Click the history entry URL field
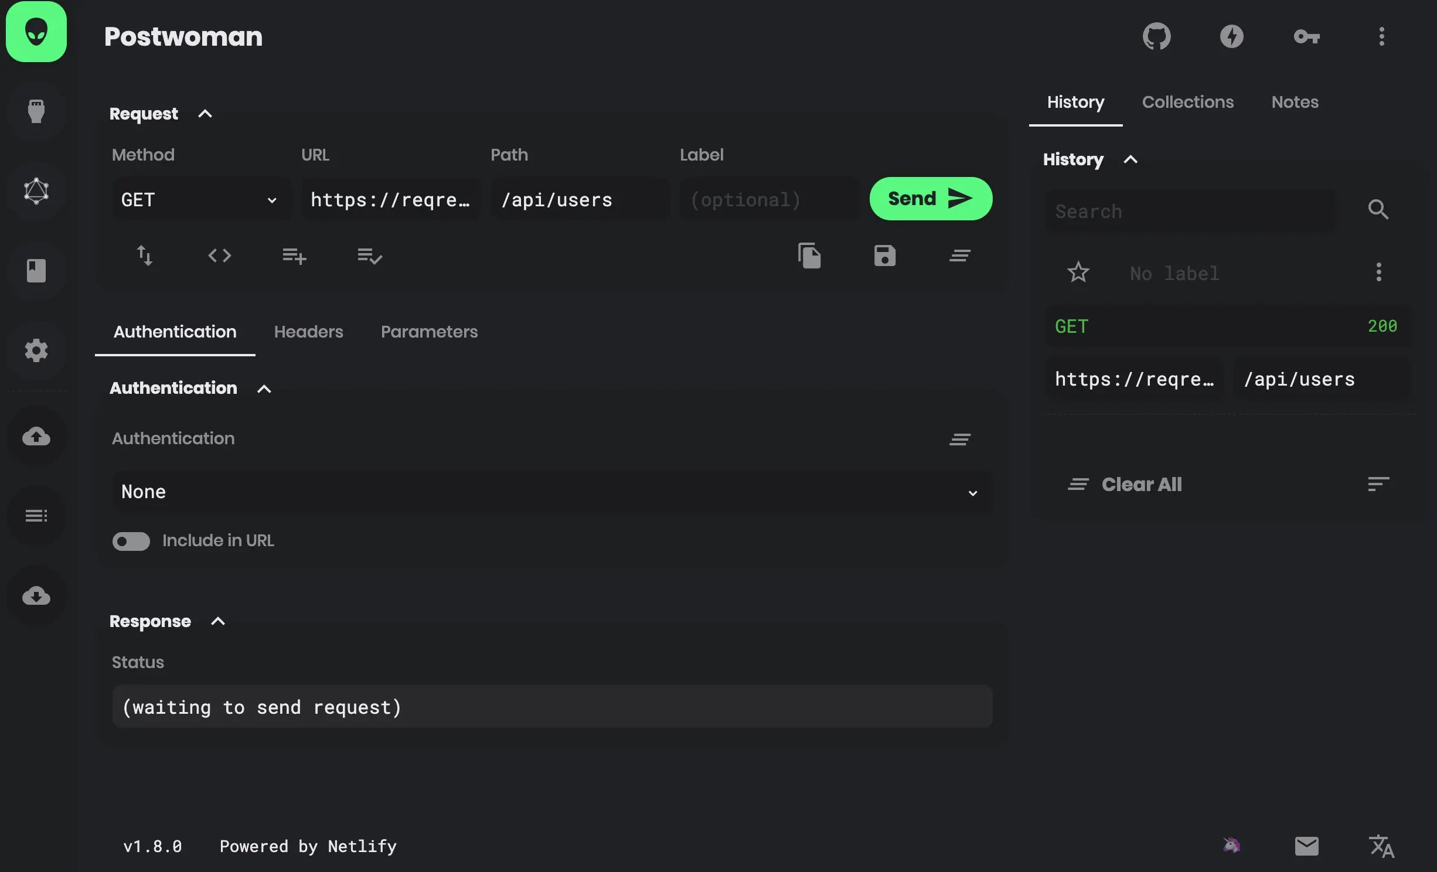 (x=1135, y=379)
